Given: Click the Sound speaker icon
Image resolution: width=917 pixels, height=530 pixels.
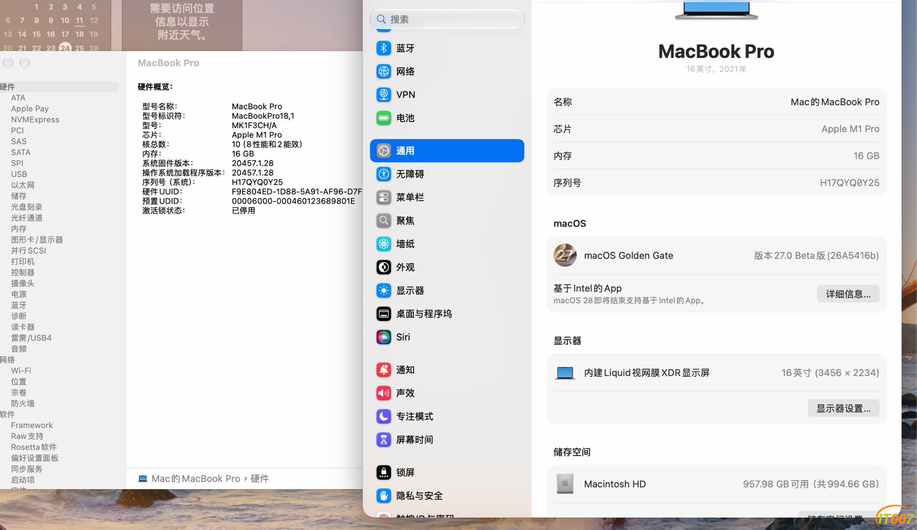Looking at the screenshot, I should coord(383,393).
